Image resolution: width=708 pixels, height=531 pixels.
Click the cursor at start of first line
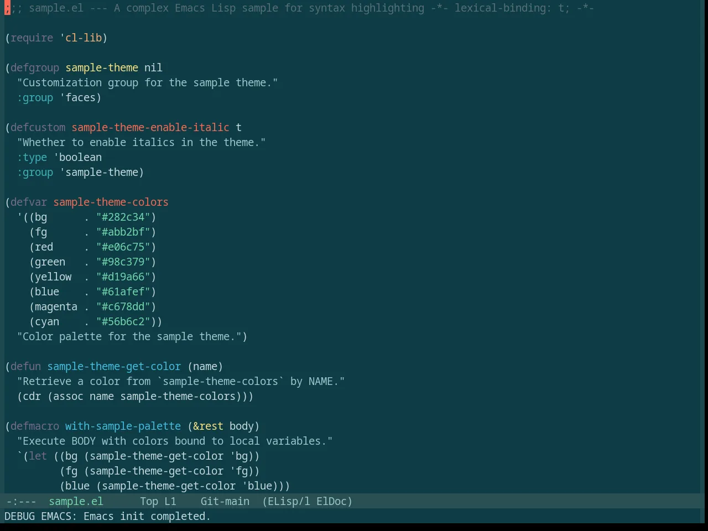[x=7, y=8]
